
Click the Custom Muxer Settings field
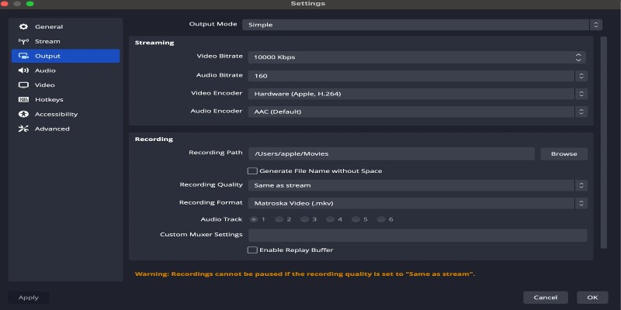(418, 236)
